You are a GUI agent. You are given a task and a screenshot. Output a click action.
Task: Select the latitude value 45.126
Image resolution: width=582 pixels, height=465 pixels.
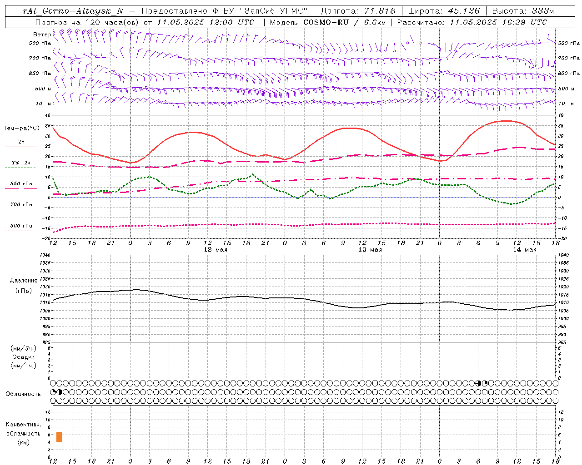(463, 11)
